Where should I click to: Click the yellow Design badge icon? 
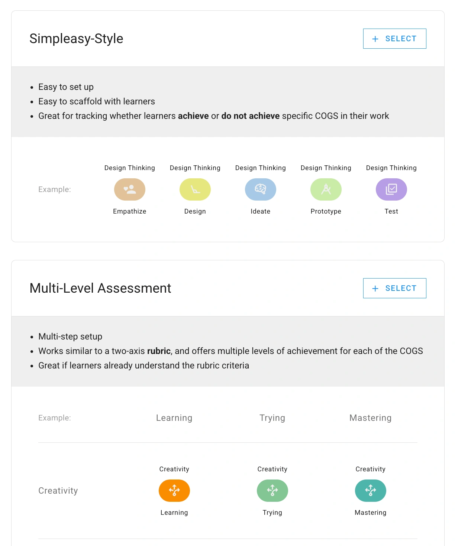[195, 189]
